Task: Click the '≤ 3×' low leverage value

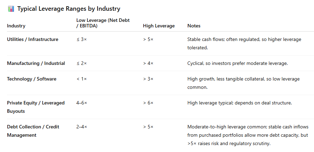Action: point(82,40)
